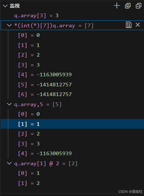
Task: Select [1] = 2 under q.array[1] @ 2
Action: 72,183
